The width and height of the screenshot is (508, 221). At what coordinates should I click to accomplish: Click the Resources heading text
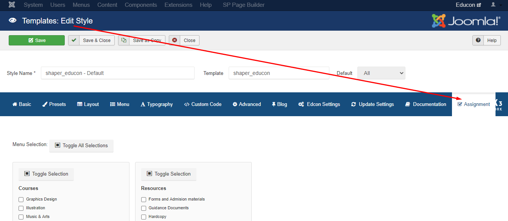154,188
